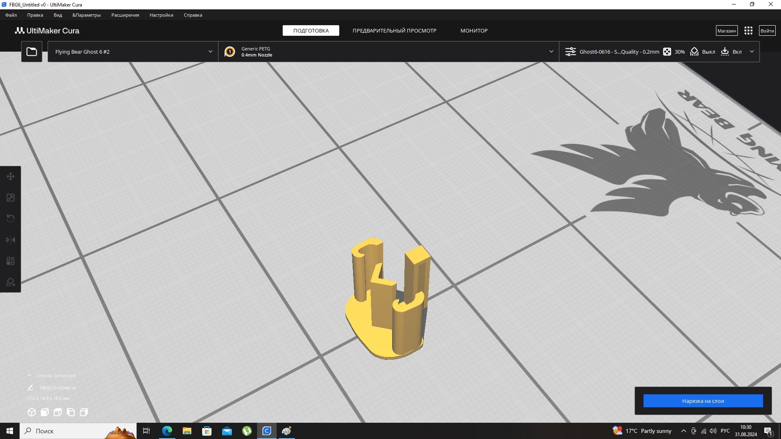Image resolution: width=781 pixels, height=439 pixels.
Task: Click print settings sliders icon
Action: pyautogui.click(x=571, y=52)
